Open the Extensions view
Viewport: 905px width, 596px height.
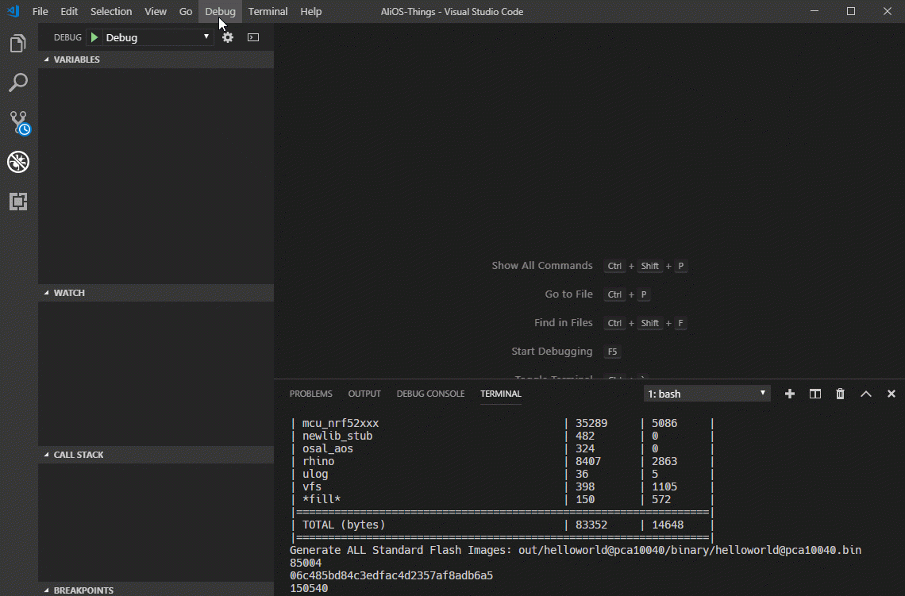pyautogui.click(x=18, y=202)
